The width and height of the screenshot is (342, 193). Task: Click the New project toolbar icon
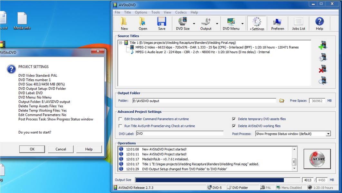tap(124, 23)
